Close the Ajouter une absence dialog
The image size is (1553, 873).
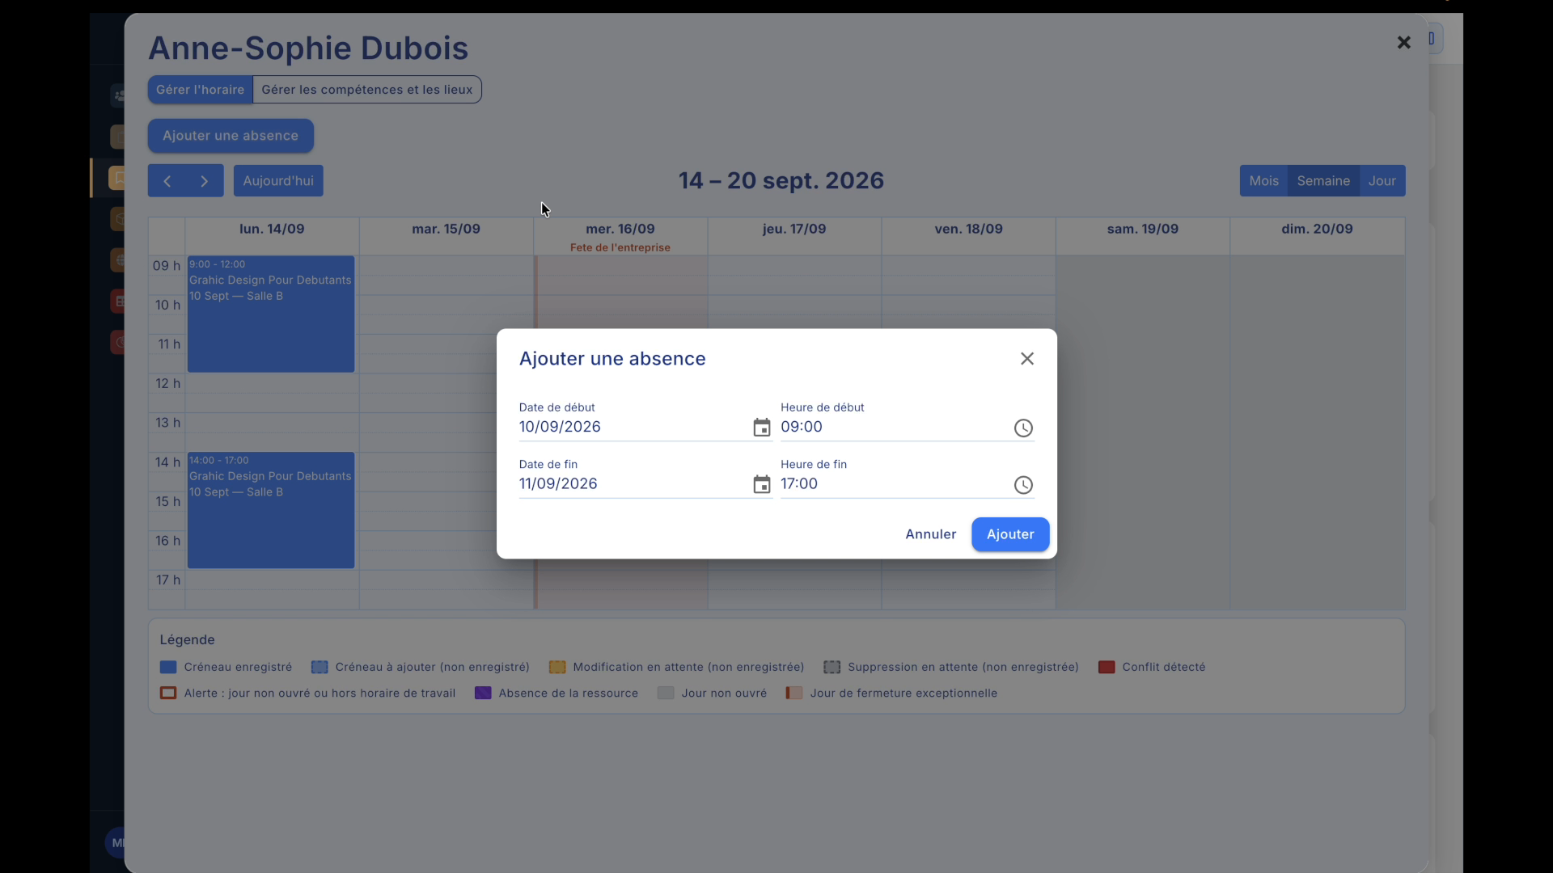[x=1027, y=358]
